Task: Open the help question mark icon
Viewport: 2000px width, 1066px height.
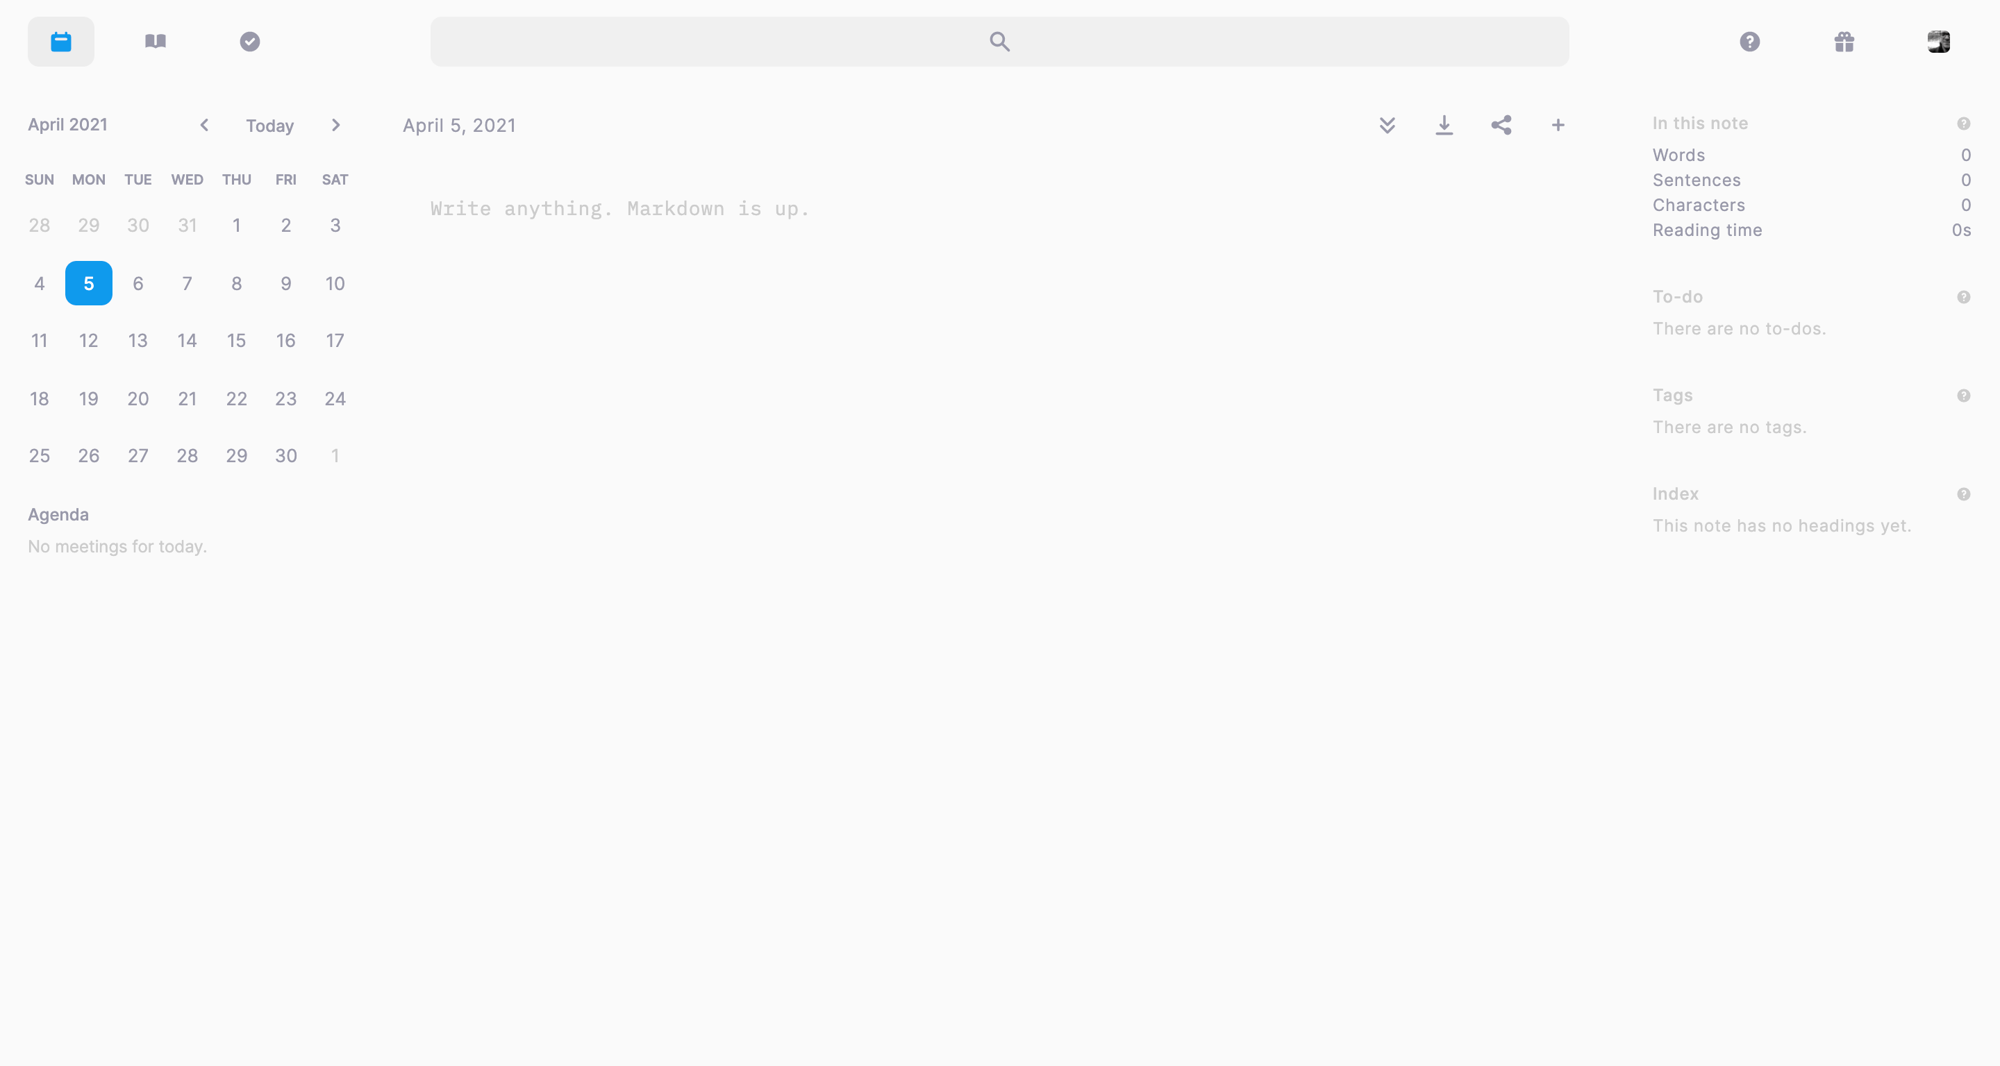Action: [x=1749, y=41]
